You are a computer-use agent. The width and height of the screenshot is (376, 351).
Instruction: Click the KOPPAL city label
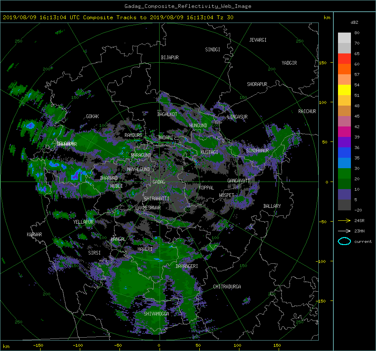[x=206, y=188]
